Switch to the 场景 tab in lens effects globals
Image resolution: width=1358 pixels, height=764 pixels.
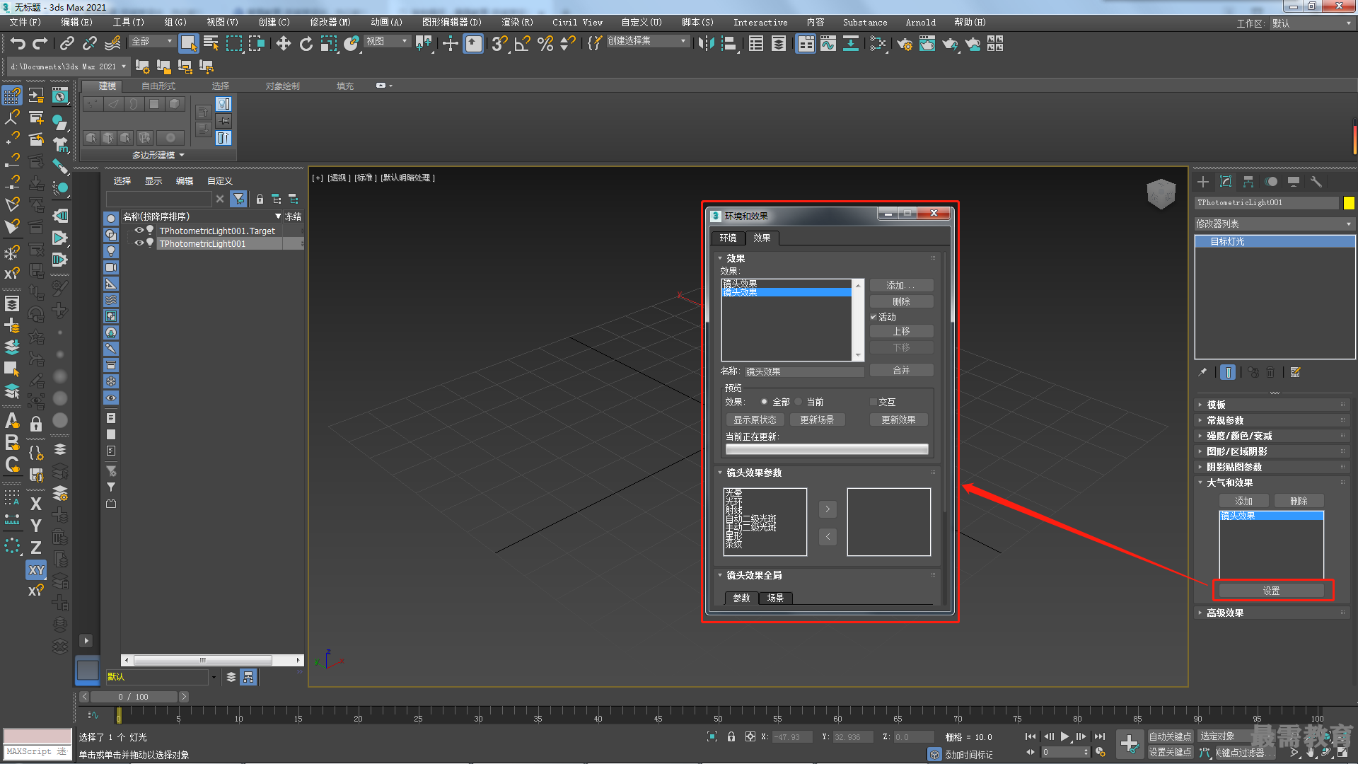[x=775, y=598]
